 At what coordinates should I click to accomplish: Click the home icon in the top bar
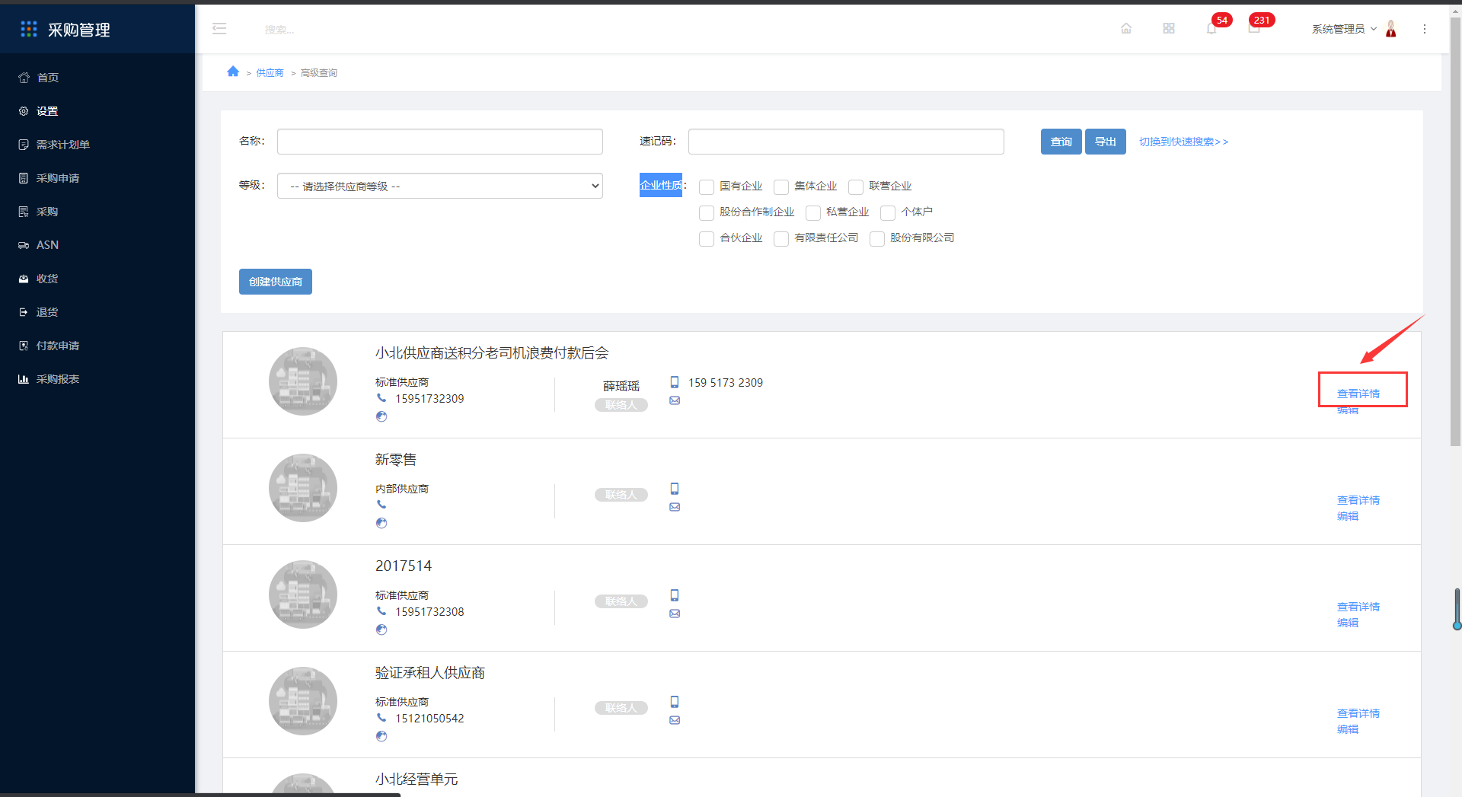pos(1126,29)
